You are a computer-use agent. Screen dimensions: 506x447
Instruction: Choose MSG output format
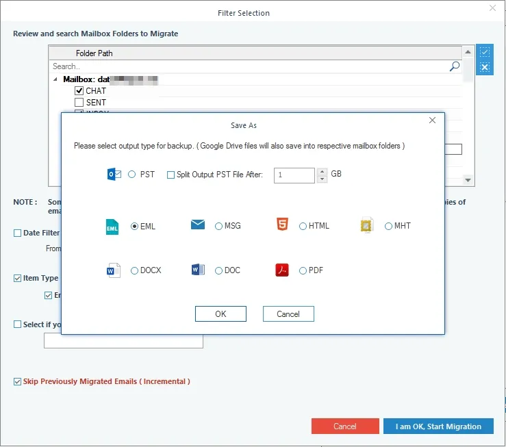click(x=218, y=226)
